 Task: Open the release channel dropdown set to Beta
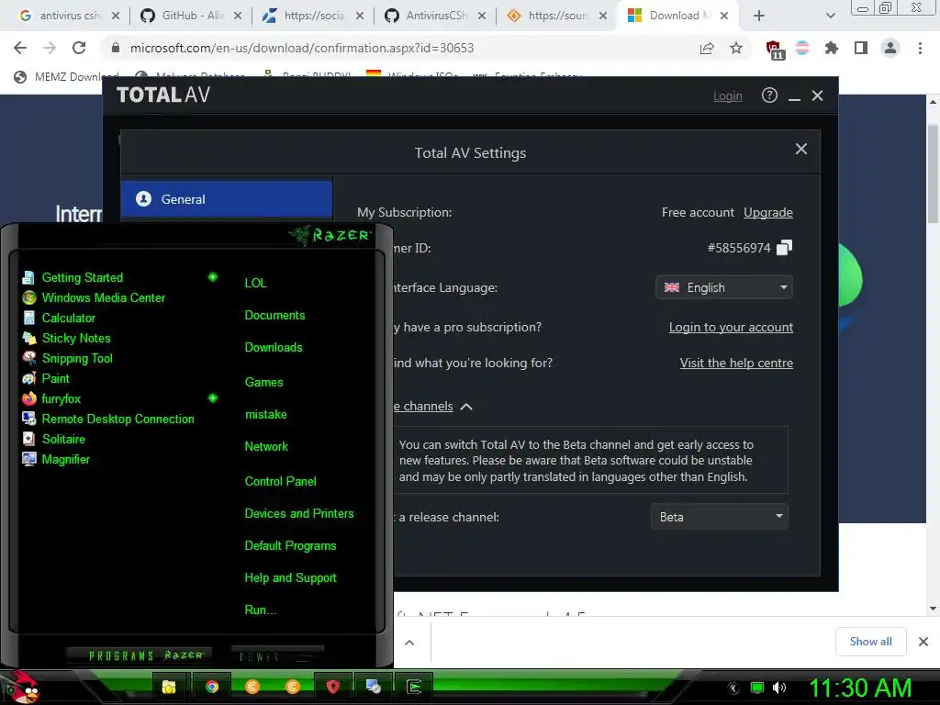[x=720, y=517]
